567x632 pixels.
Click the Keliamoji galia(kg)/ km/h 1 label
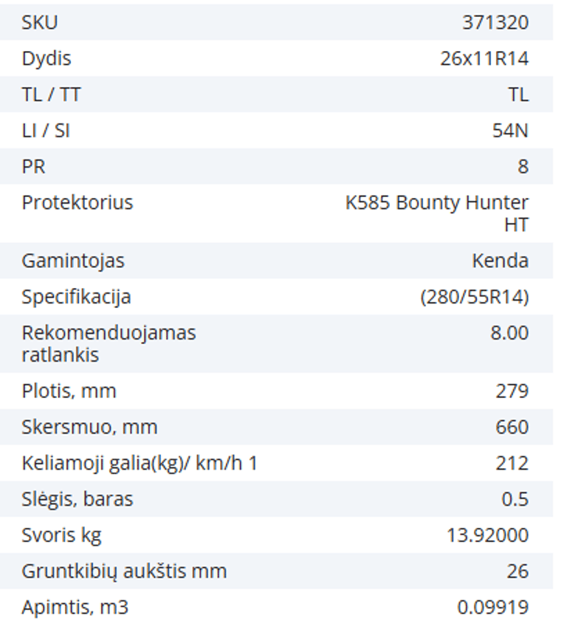point(140,464)
